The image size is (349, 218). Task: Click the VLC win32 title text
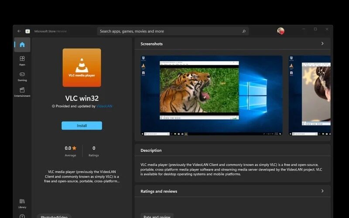pyautogui.click(x=82, y=98)
